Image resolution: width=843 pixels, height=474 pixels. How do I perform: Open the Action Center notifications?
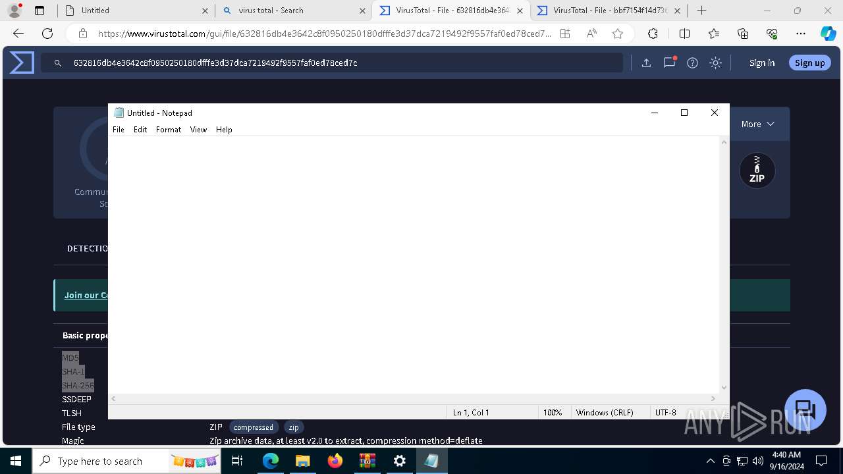tap(821, 461)
